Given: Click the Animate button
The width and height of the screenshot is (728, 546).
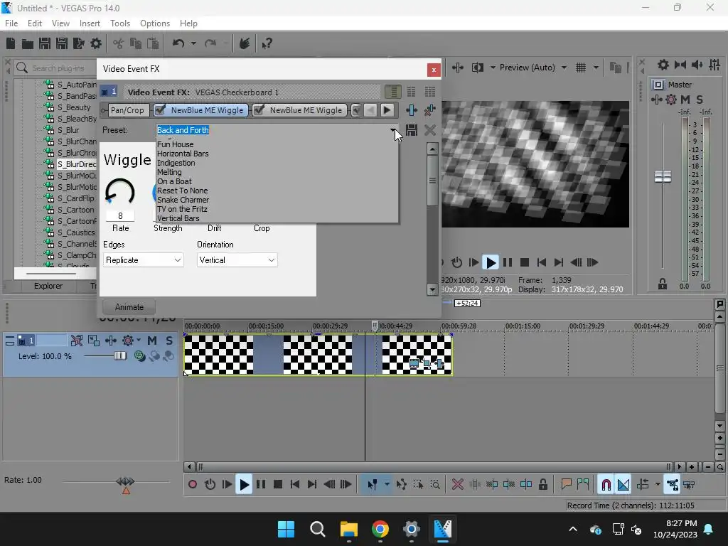Looking at the screenshot, I should (129, 307).
